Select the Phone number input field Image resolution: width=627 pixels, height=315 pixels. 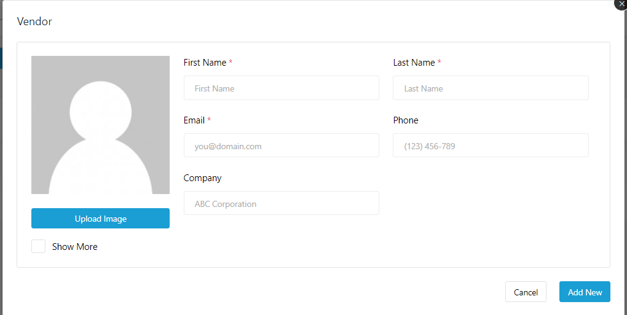click(491, 146)
